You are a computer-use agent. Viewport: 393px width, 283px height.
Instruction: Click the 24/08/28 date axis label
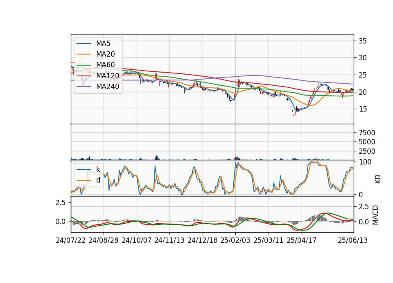[x=104, y=240]
